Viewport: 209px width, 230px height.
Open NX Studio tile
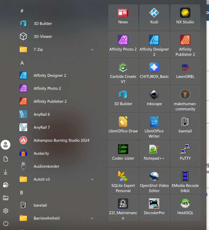coord(185,17)
